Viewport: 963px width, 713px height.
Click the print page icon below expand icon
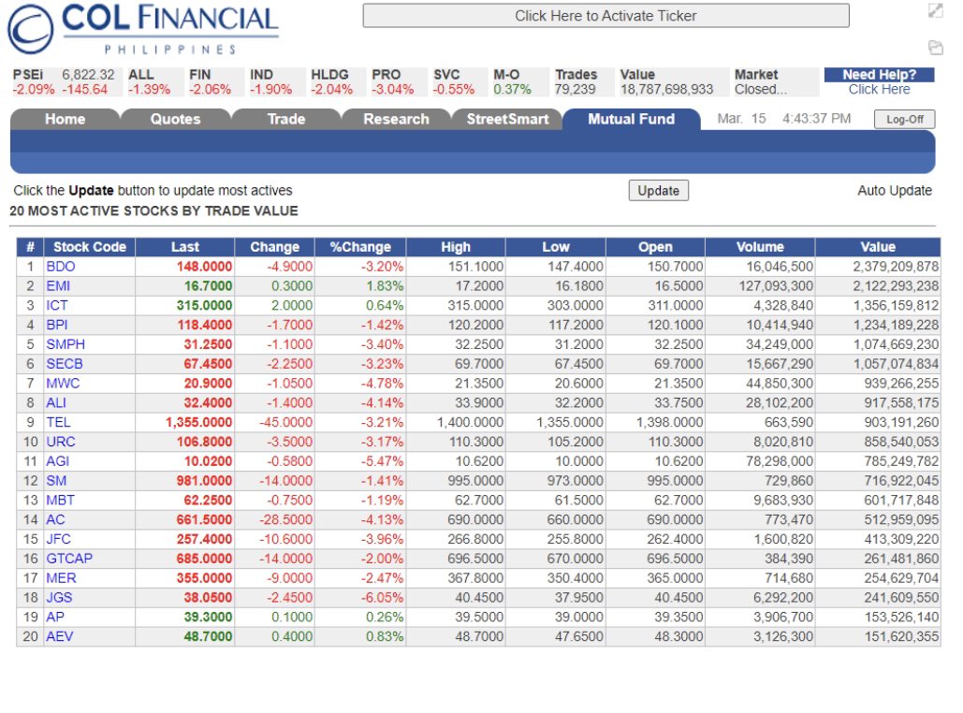935,48
